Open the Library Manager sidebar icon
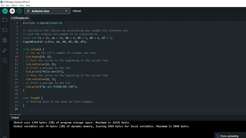 5,40
